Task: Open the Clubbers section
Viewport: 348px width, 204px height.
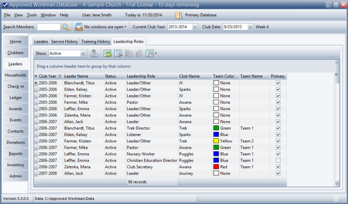Action: (x=15, y=53)
